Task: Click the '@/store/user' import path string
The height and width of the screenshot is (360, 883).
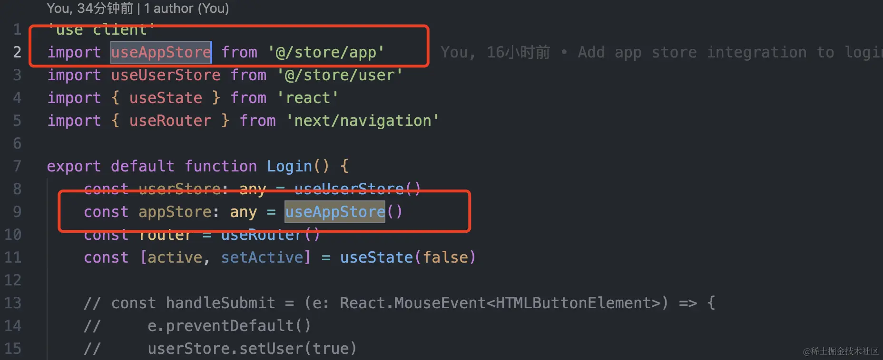Action: pos(340,75)
